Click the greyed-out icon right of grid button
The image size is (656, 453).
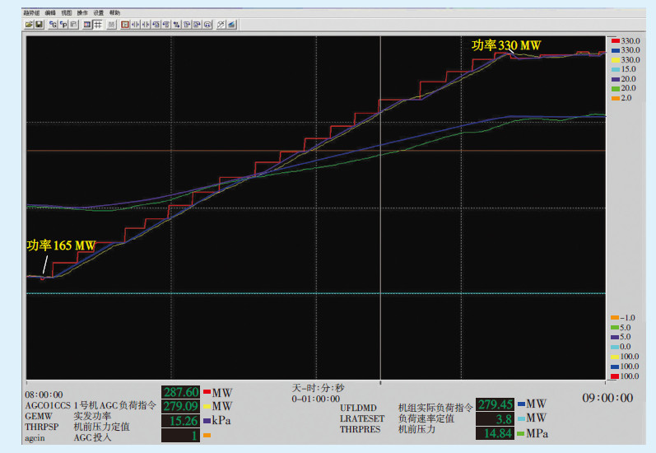(x=110, y=24)
